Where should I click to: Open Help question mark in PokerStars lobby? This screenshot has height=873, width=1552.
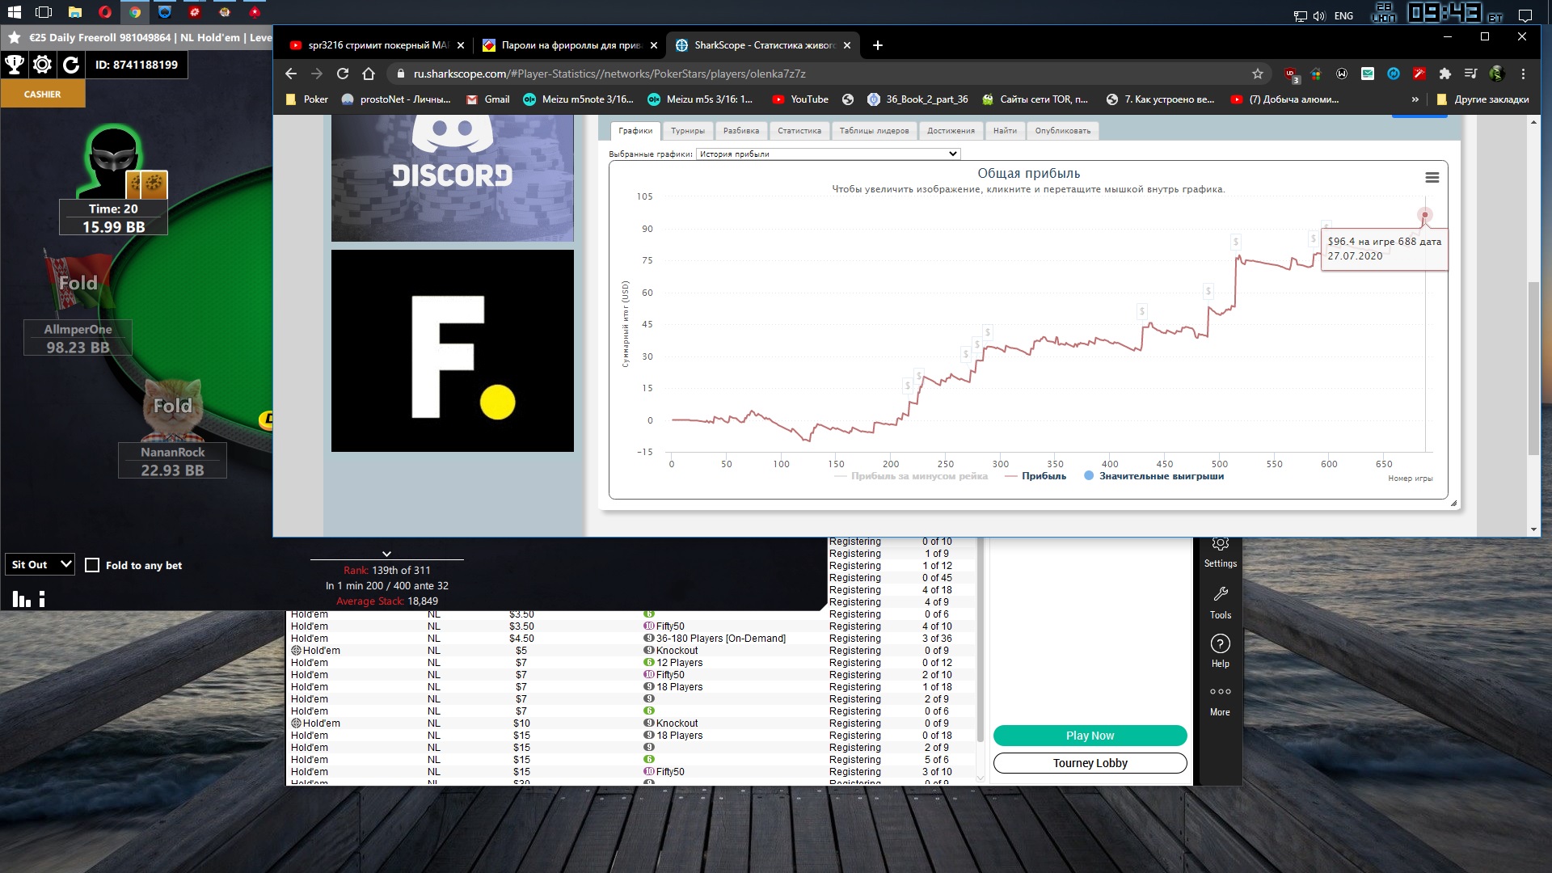pos(1221,651)
